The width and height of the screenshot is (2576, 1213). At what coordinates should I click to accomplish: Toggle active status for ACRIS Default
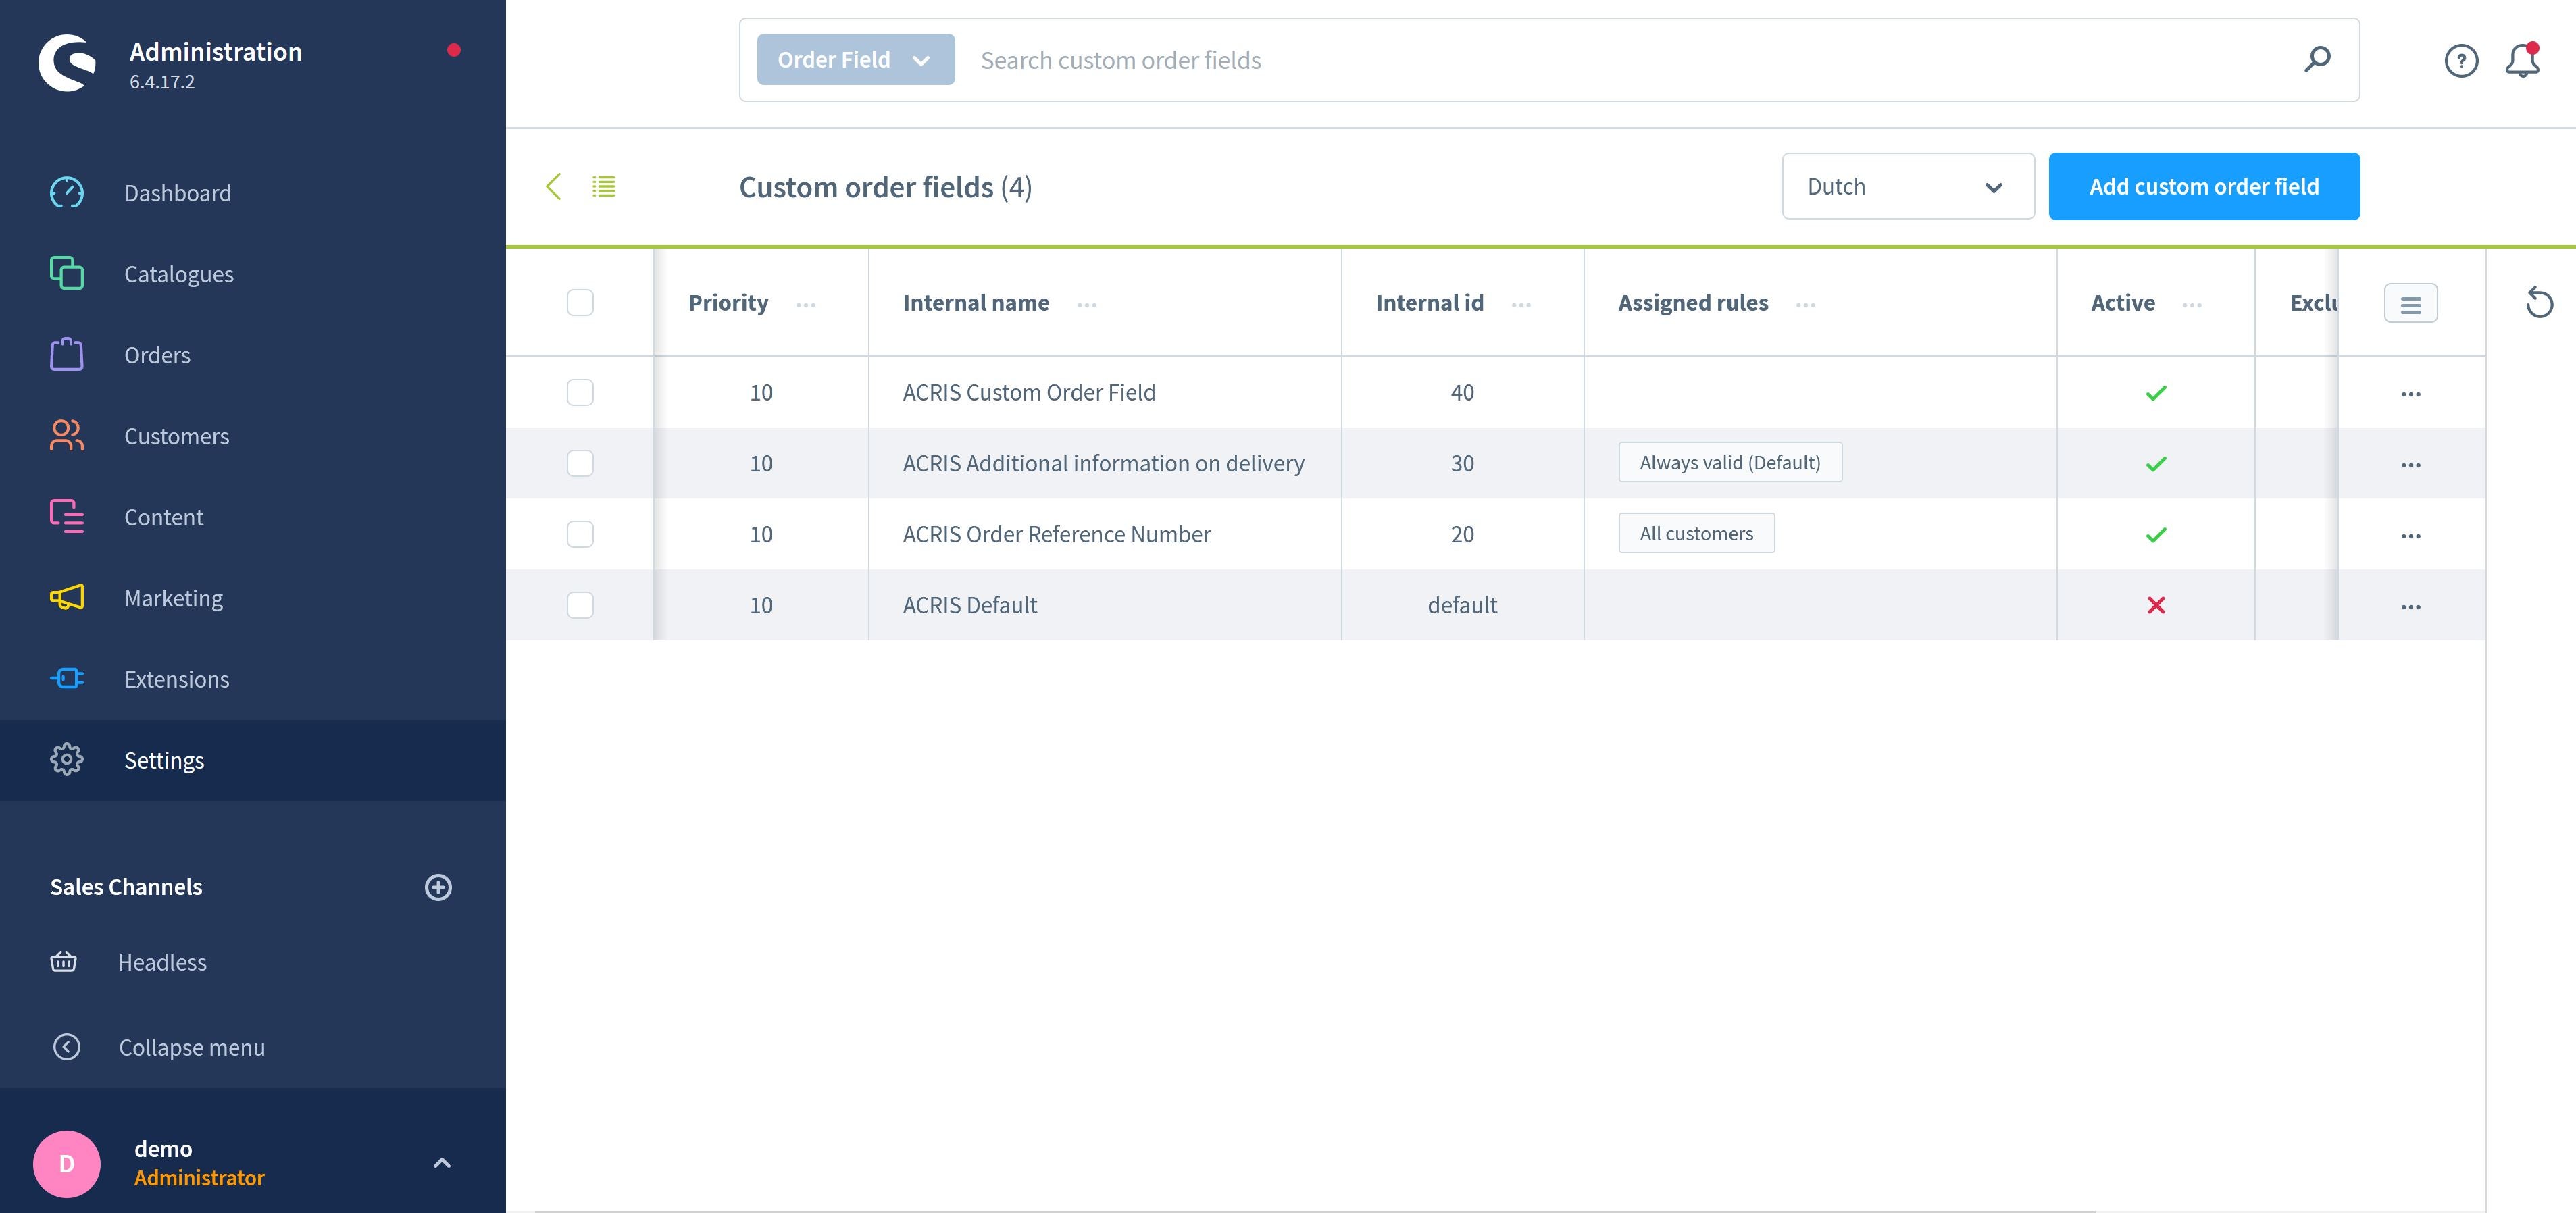(x=2155, y=604)
